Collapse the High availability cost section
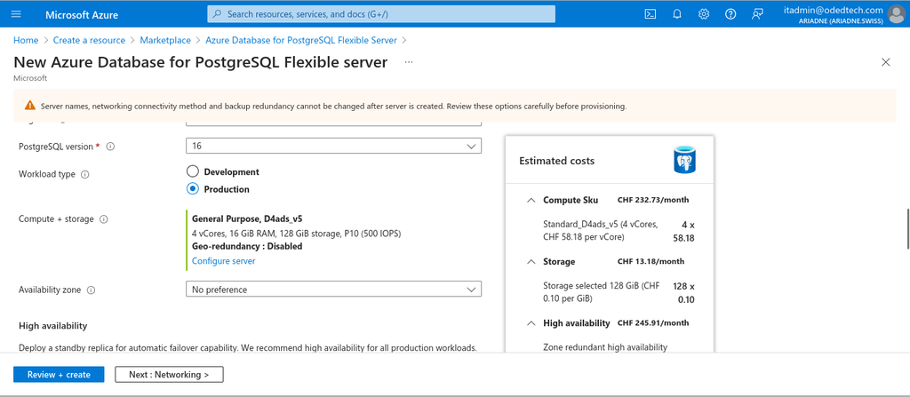This screenshot has height=397, width=910. (x=531, y=323)
